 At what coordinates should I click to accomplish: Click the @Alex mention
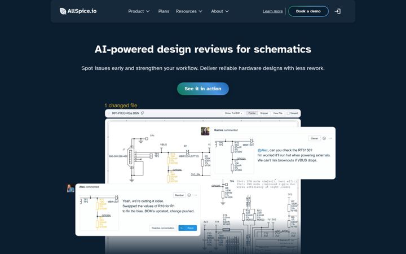pos(263,150)
